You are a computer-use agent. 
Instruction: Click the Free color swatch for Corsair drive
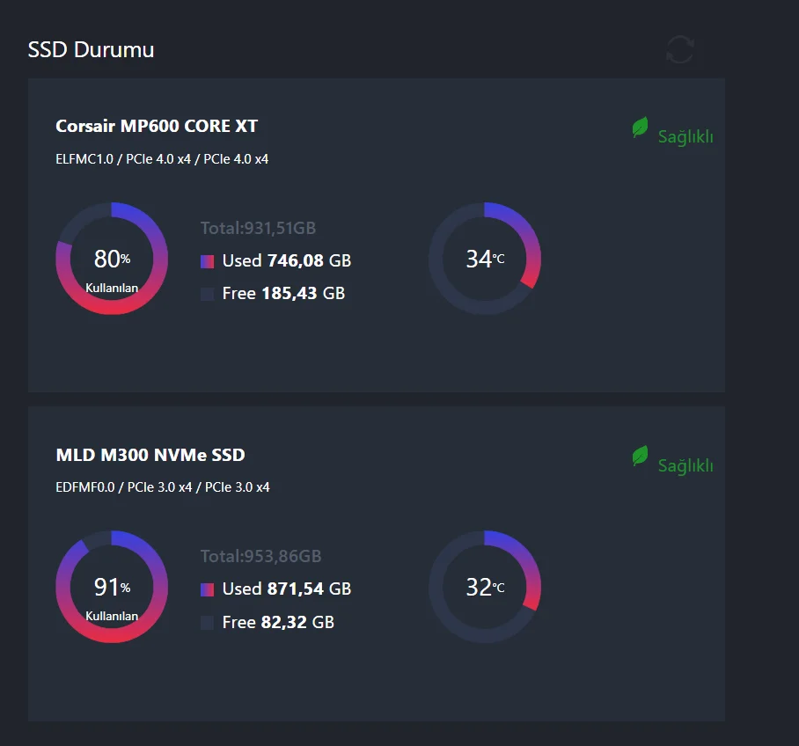[208, 294]
